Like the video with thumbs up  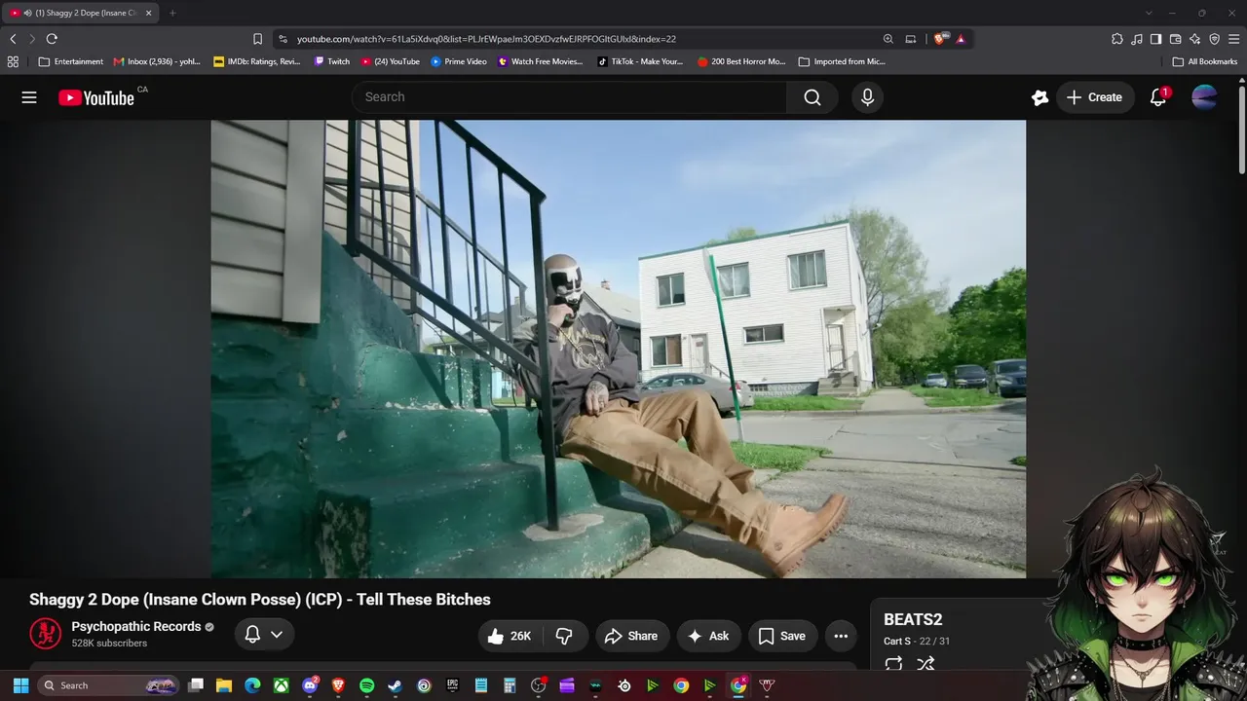(x=509, y=636)
